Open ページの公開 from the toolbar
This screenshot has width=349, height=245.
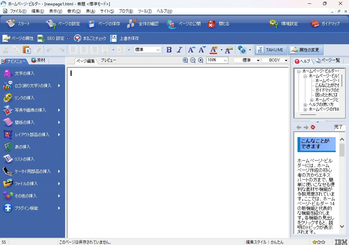(x=184, y=24)
